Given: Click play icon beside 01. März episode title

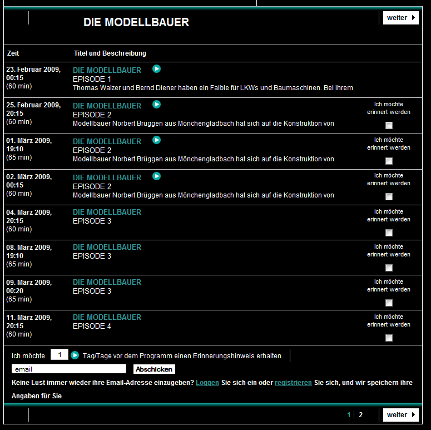Looking at the screenshot, I should (157, 140).
